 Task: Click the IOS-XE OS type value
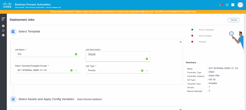(212, 80)
